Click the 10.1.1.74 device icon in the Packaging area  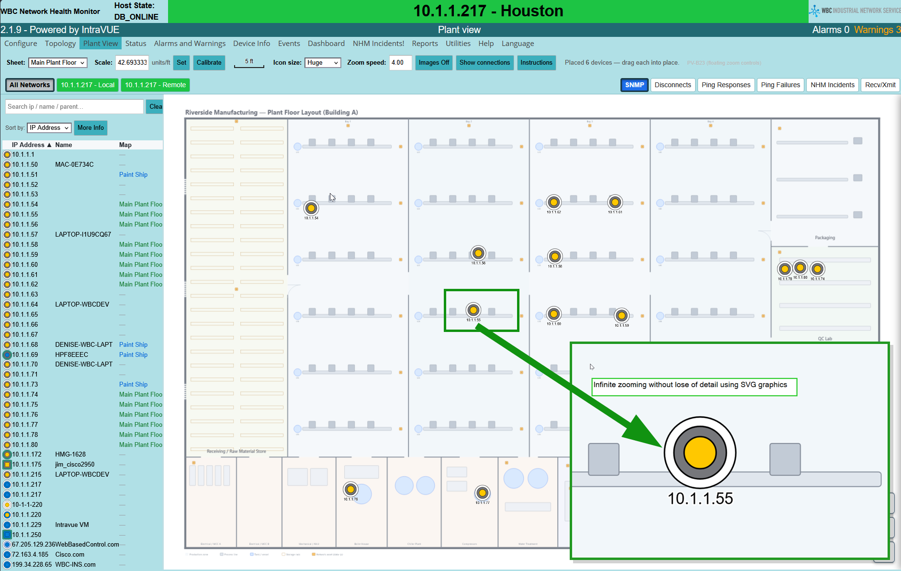point(818,269)
